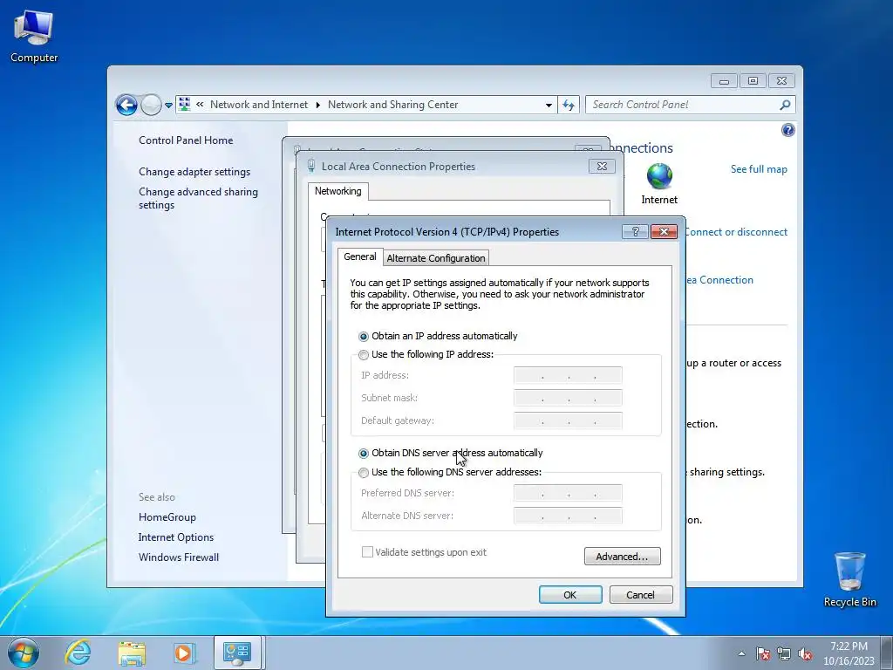Click the Network and Sharing Center breadcrumb
This screenshot has width=893, height=670.
coord(393,105)
